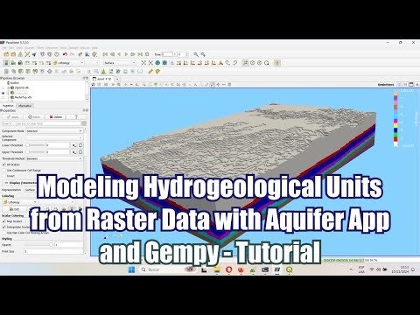The height and width of the screenshot is (315, 420).
Task: Click the Plot Over Line green triangle icon
Action: pos(104,71)
